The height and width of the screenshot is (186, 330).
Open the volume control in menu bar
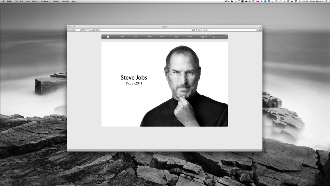pyautogui.click(x=292, y=1)
